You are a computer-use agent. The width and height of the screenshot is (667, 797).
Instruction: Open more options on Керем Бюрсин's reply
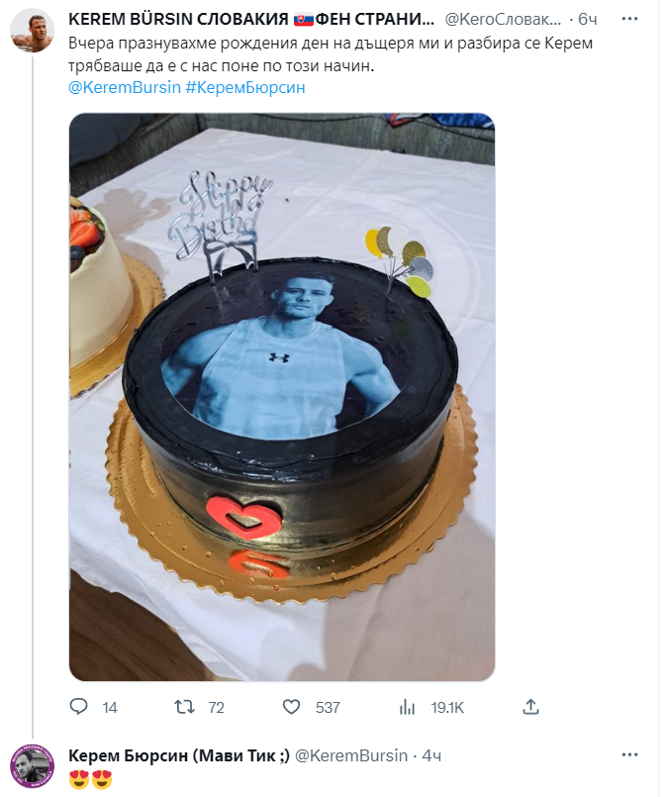coord(629,755)
